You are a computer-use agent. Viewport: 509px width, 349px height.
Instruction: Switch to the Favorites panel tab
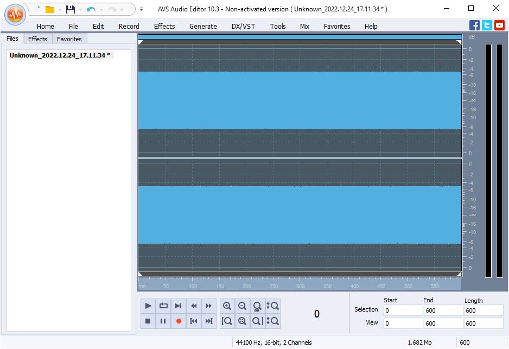69,39
